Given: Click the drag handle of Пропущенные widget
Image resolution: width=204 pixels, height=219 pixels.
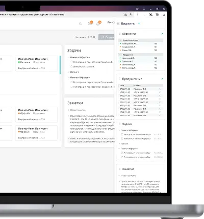Looking at the screenshot, I should pos(120,79).
